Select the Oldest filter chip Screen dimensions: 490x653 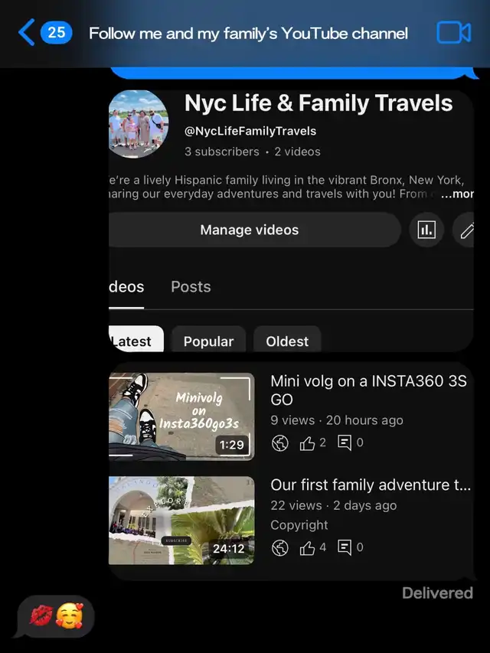click(x=287, y=340)
